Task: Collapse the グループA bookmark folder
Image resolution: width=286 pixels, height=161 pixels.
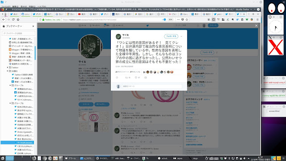Action: click(x=10, y=85)
